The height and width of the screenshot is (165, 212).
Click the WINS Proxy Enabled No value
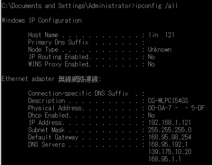[151, 64]
